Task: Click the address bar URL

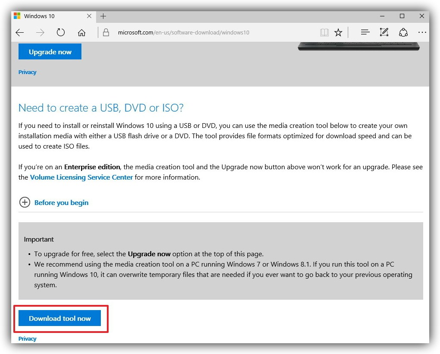Action: pos(184,33)
